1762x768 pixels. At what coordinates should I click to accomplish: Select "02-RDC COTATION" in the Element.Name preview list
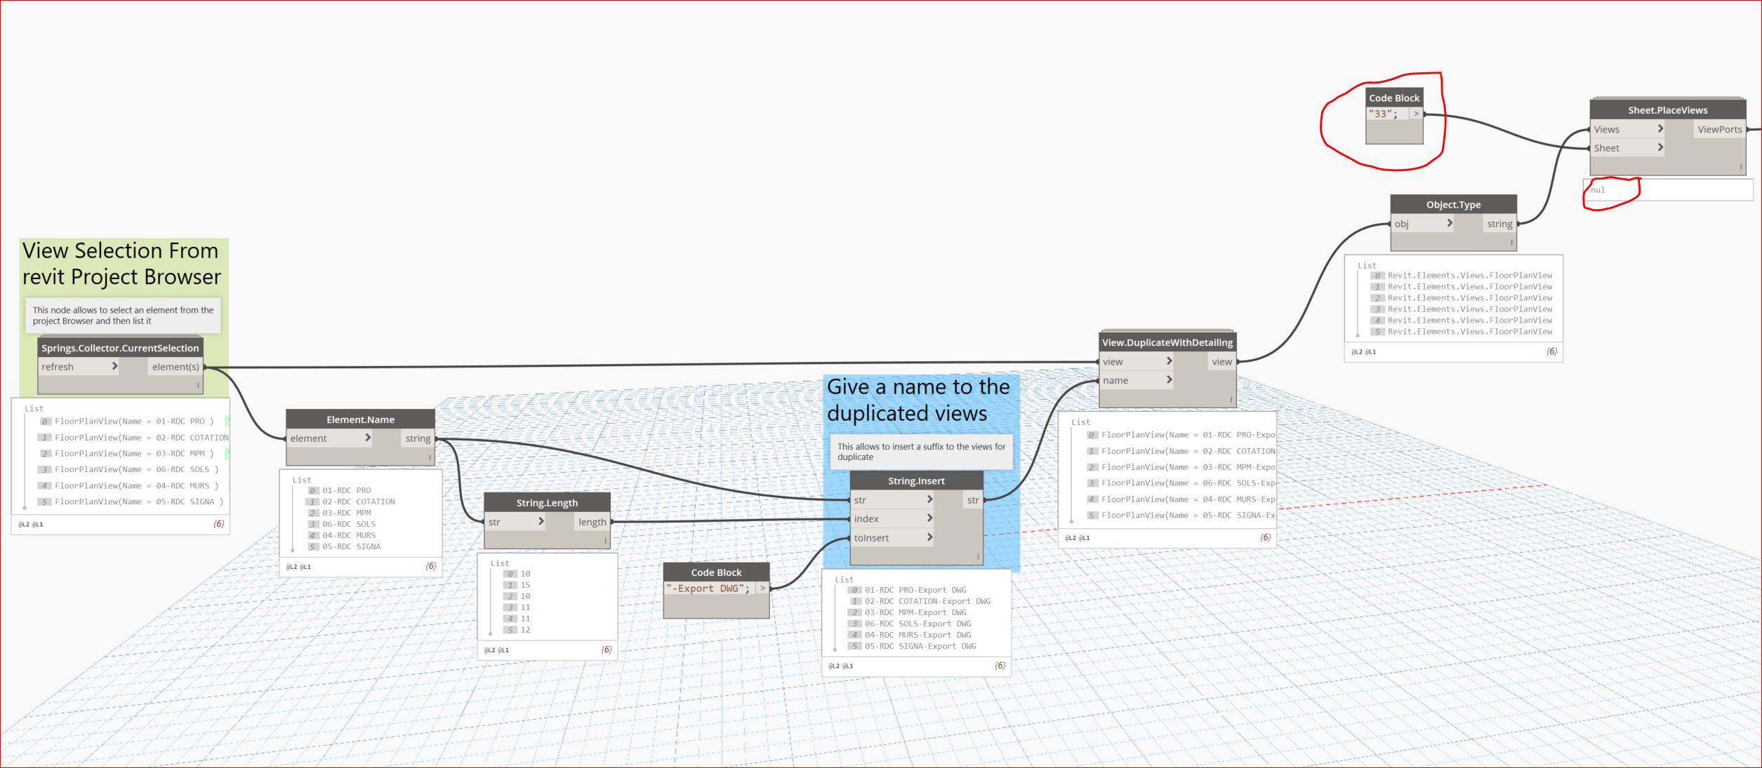[x=358, y=501]
